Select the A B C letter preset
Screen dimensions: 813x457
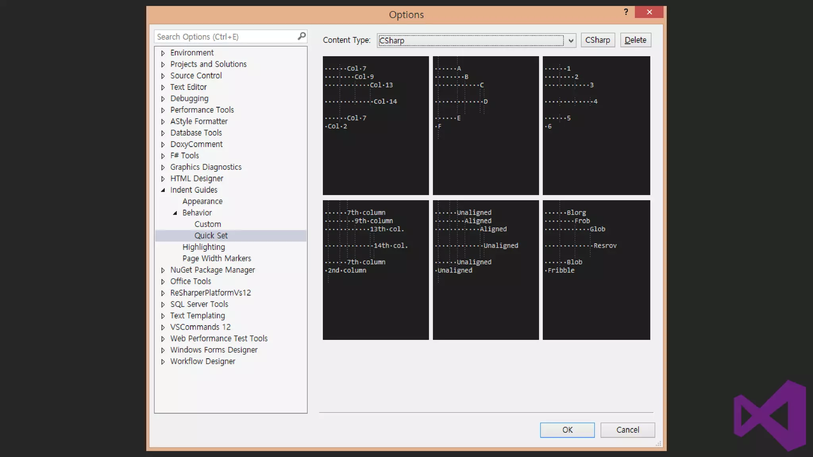485,125
